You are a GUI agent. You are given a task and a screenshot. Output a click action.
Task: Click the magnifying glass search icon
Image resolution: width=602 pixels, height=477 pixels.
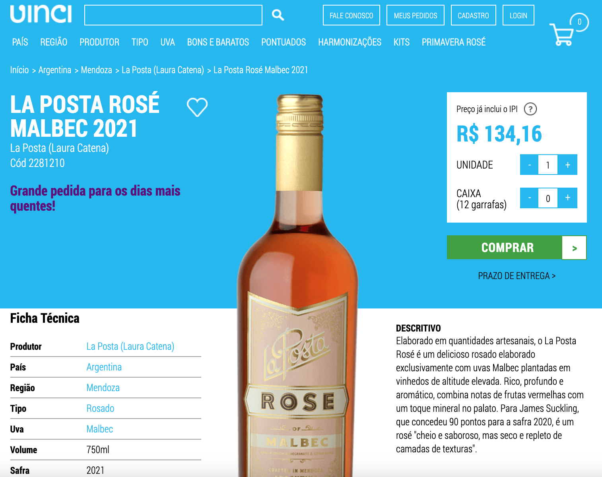[x=278, y=15]
